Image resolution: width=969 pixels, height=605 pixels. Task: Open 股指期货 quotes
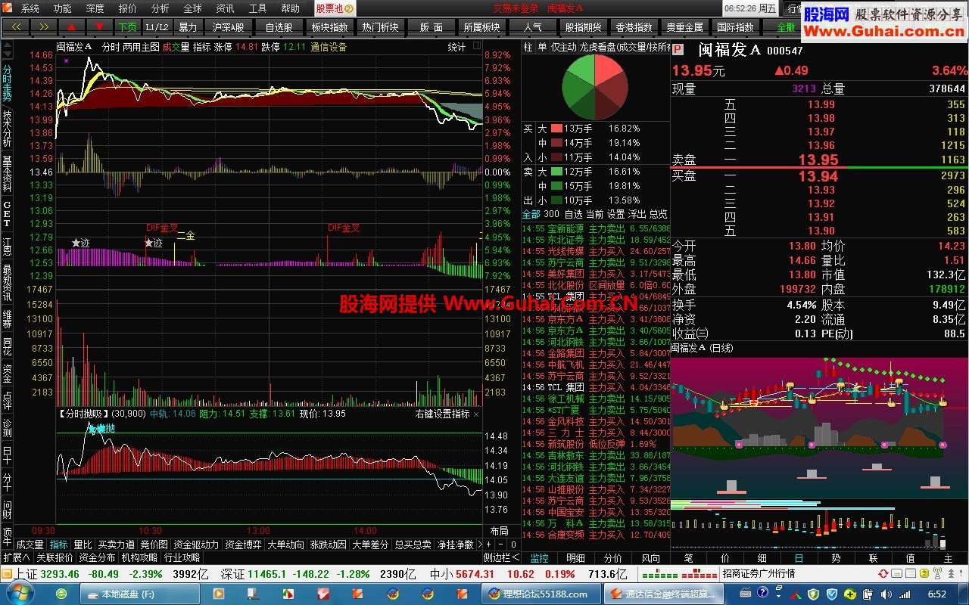click(583, 27)
